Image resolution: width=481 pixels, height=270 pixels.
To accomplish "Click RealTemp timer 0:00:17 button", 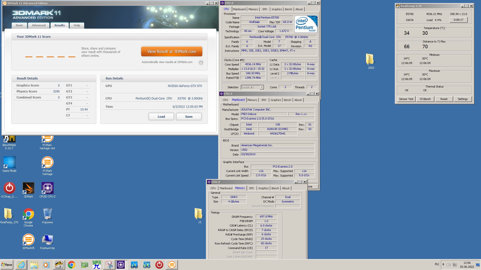I will (x=458, y=20).
